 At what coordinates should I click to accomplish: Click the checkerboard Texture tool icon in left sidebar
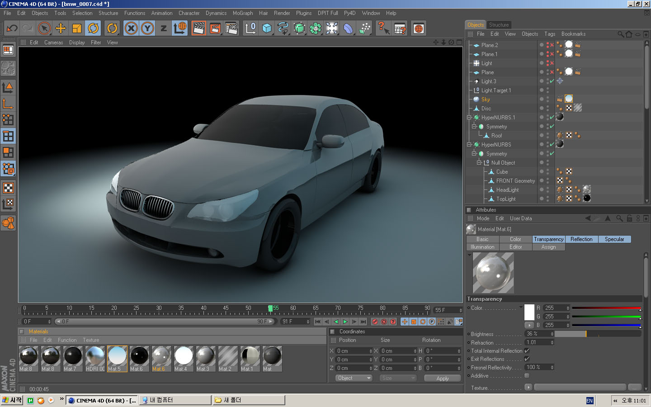point(8,188)
